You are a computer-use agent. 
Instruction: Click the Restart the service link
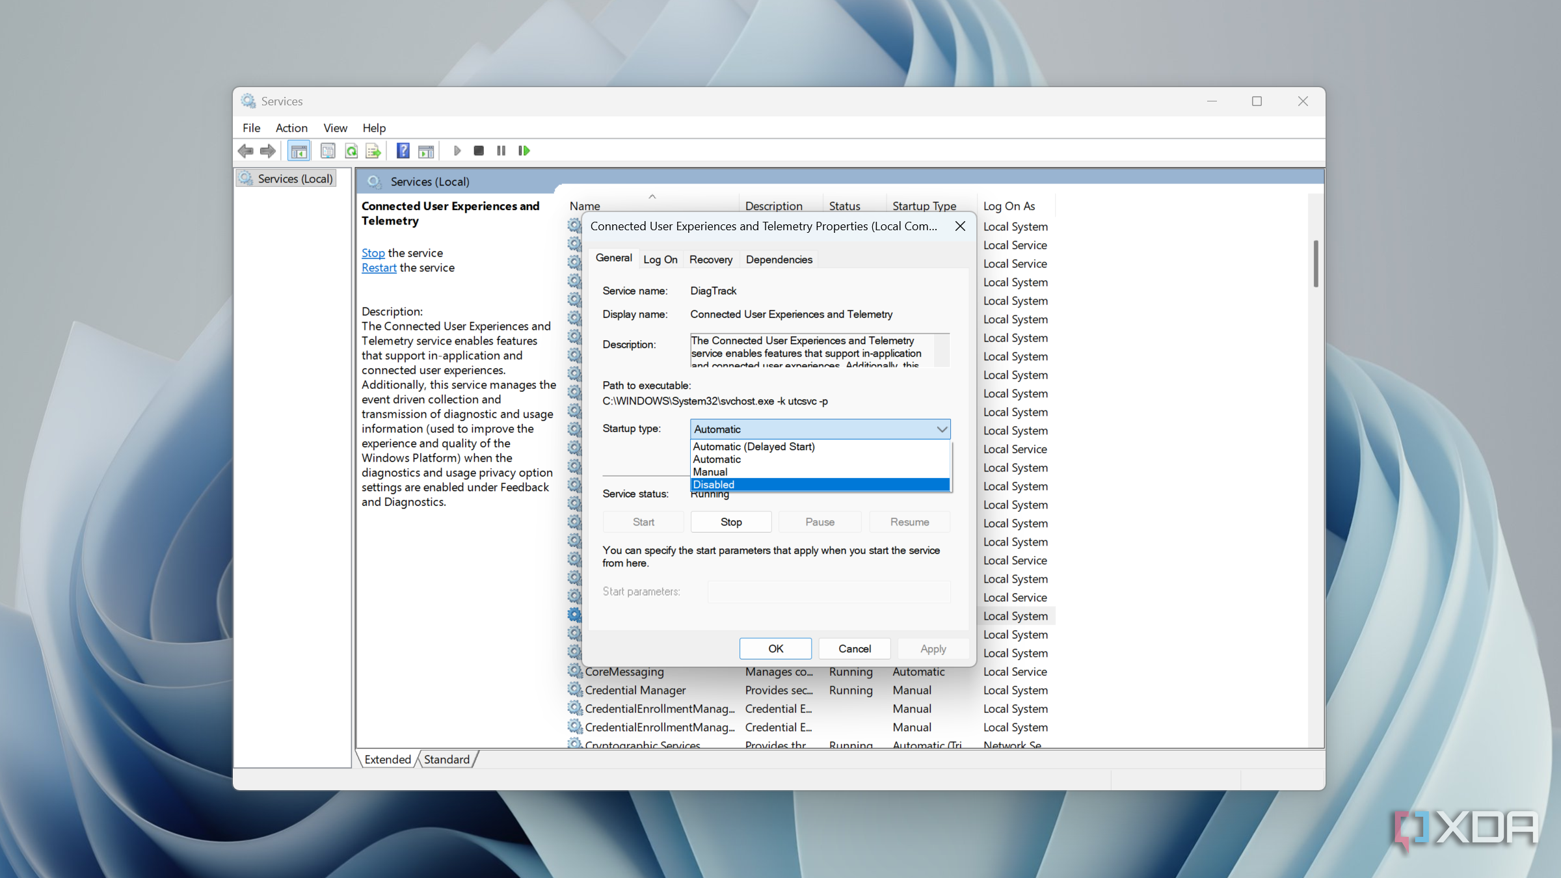(x=379, y=268)
